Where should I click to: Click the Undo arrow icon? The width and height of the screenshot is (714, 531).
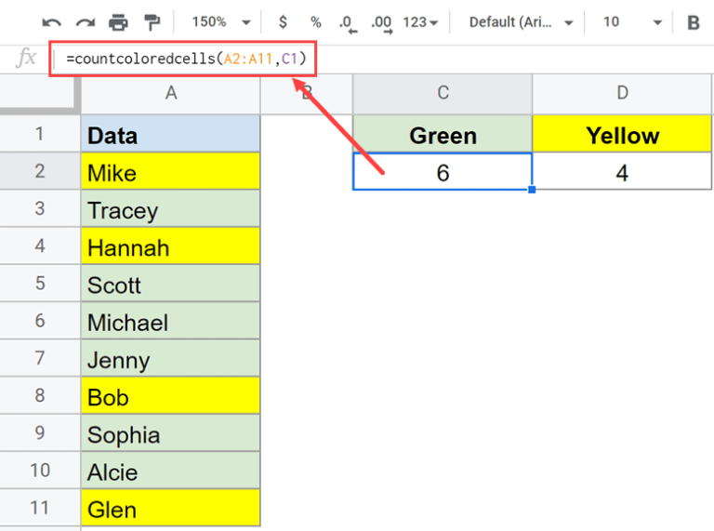[x=53, y=21]
